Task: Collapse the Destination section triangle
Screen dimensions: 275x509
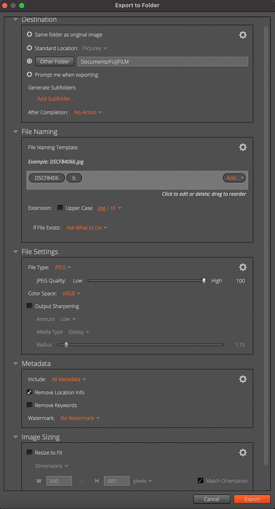Action: [x=15, y=19]
